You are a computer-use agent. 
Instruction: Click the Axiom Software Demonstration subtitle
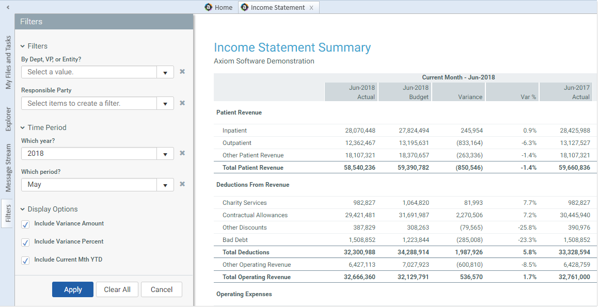pyautogui.click(x=264, y=61)
